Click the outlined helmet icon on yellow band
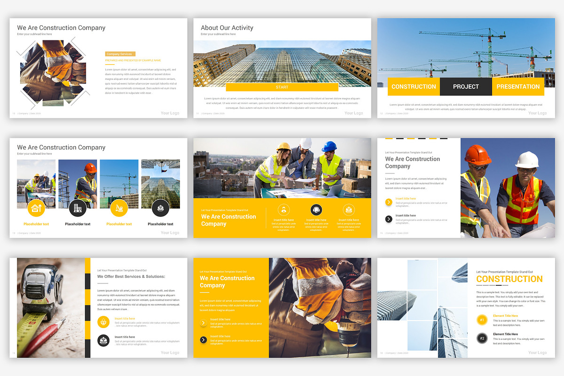This screenshot has height=376, width=564. [349, 210]
